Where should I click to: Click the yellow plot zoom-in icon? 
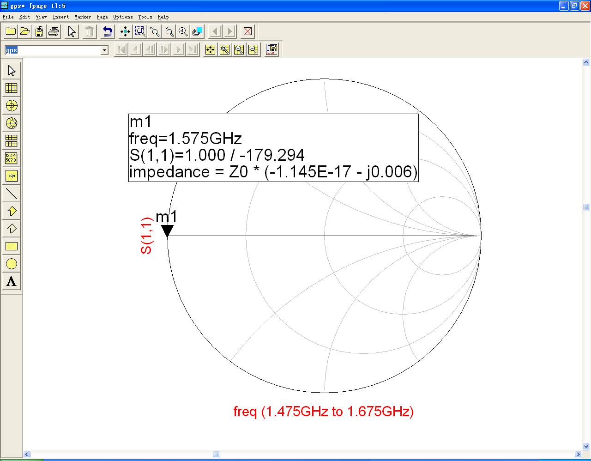click(x=239, y=49)
